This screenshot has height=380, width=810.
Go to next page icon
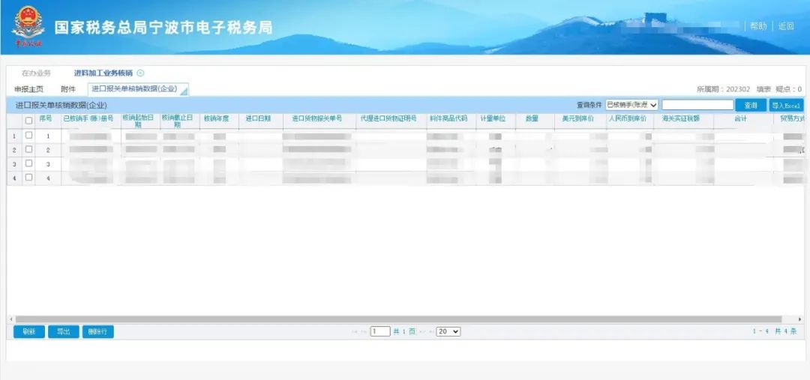point(421,332)
